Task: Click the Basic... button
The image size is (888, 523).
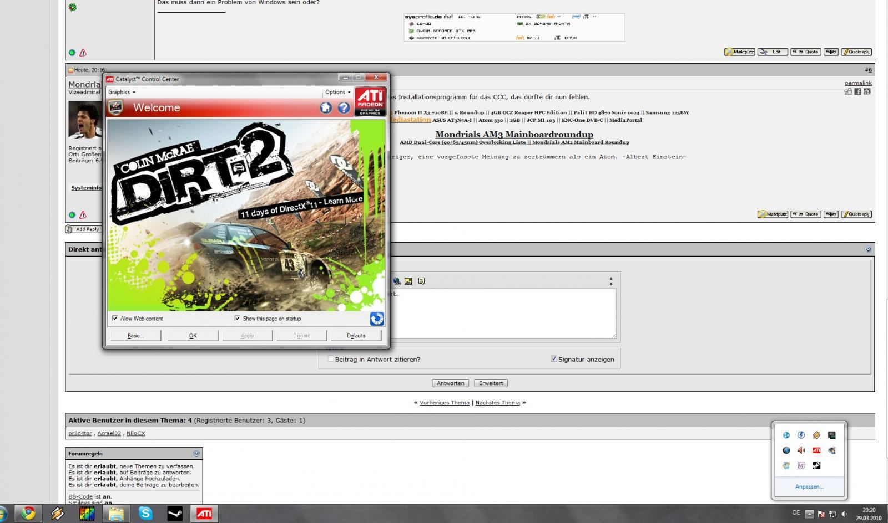Action: [136, 335]
